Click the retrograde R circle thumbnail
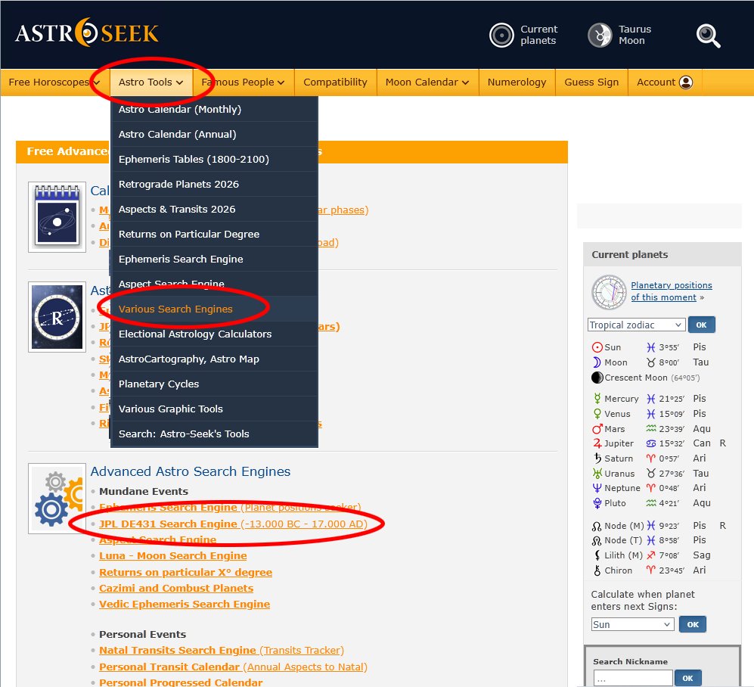This screenshot has width=754, height=687. click(57, 317)
